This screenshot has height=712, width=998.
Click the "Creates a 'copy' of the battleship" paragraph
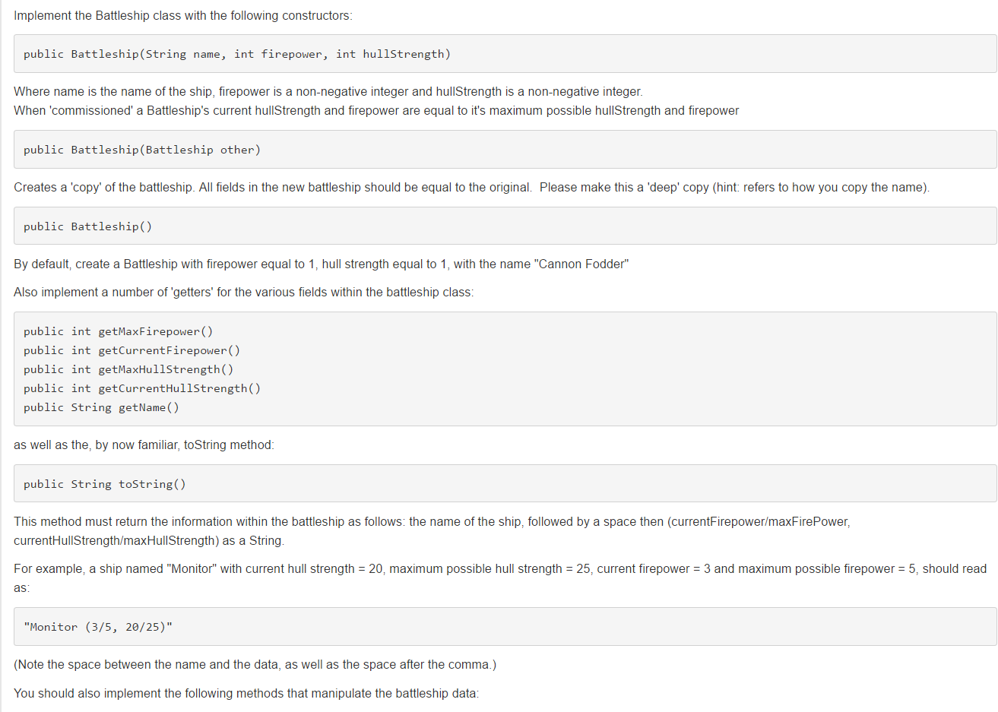click(x=471, y=188)
